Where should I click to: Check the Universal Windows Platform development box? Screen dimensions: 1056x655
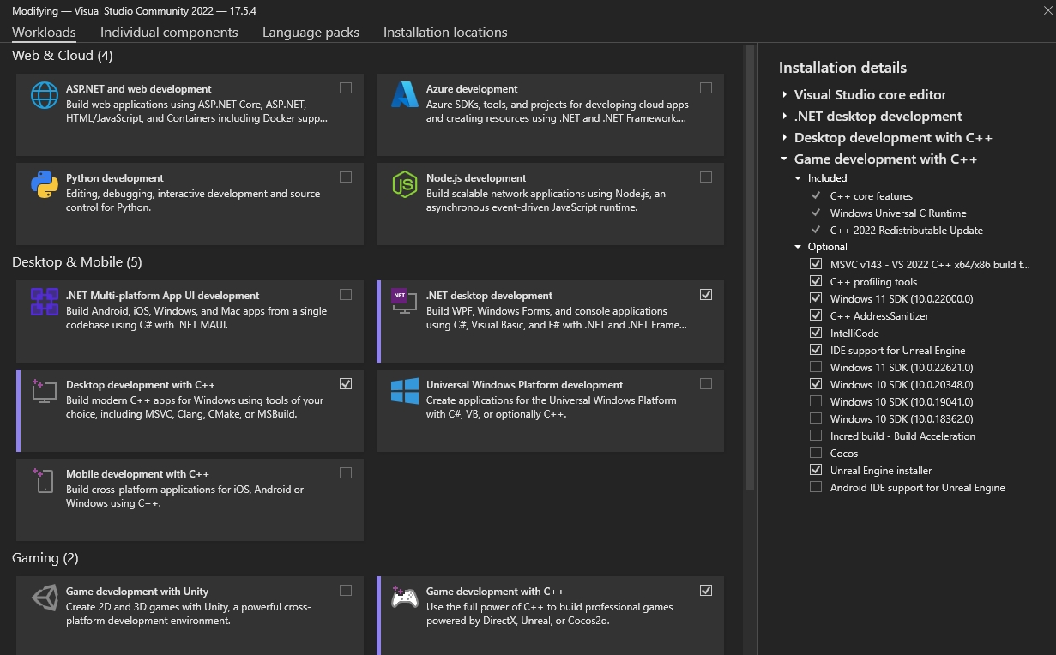(706, 383)
